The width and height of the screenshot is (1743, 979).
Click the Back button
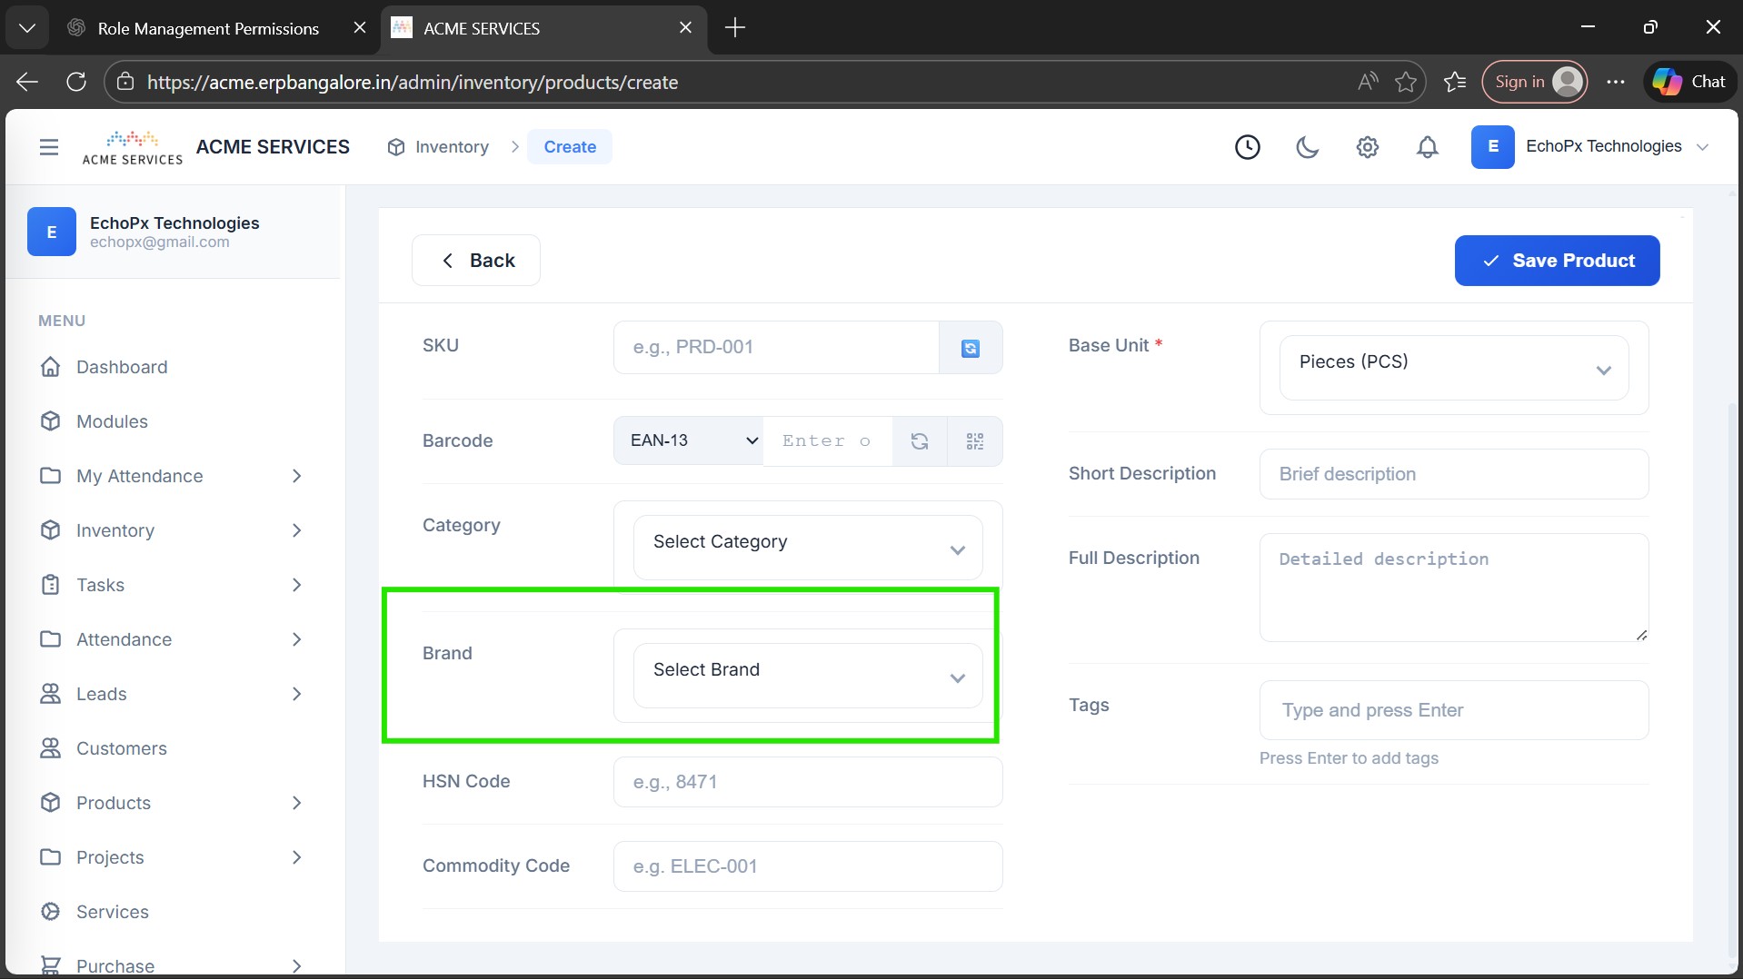pos(476,261)
